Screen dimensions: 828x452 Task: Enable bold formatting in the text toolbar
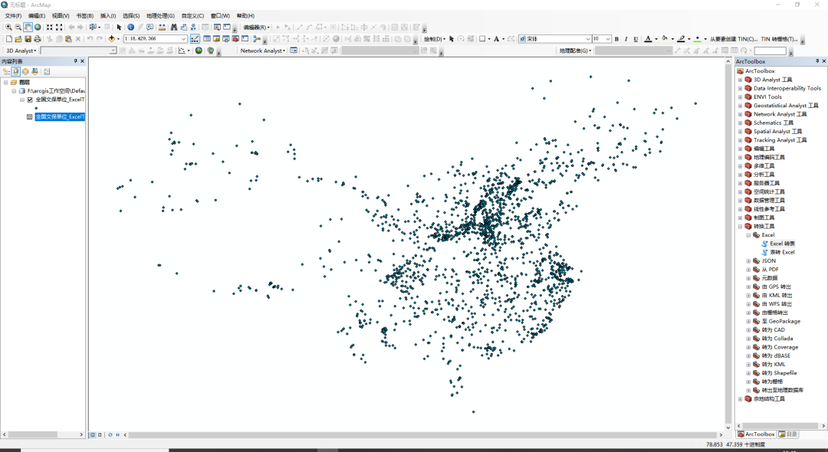tap(616, 38)
